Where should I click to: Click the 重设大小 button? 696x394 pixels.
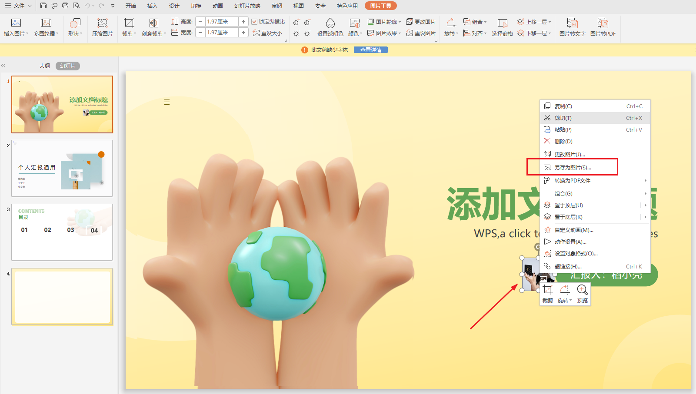point(268,33)
